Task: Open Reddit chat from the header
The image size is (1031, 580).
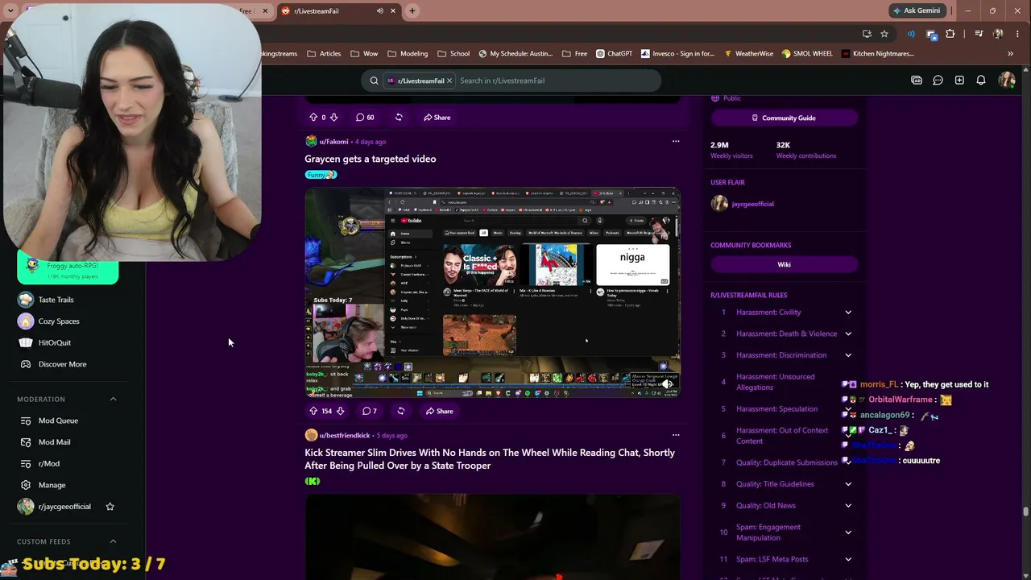Action: click(x=938, y=81)
